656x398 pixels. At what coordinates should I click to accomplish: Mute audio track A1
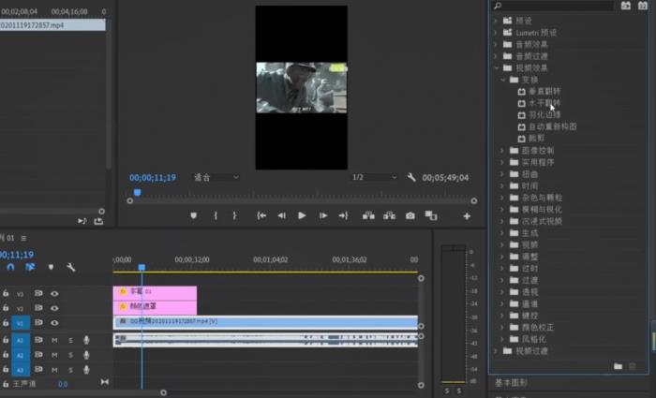tap(54, 340)
